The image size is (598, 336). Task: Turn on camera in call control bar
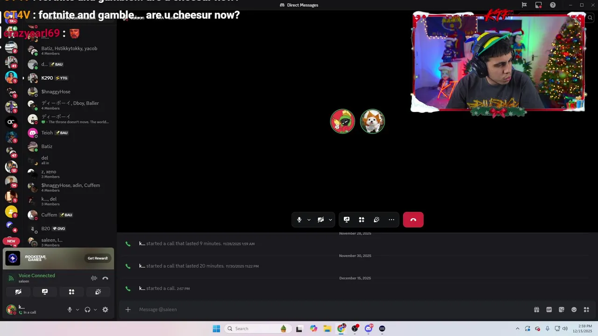pos(320,220)
